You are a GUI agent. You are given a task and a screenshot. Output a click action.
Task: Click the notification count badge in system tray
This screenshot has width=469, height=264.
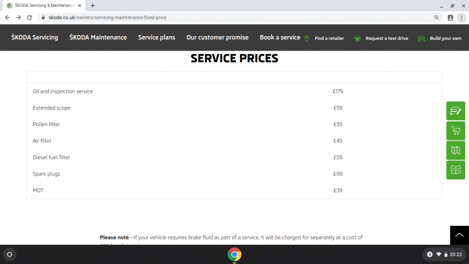[x=430, y=255]
